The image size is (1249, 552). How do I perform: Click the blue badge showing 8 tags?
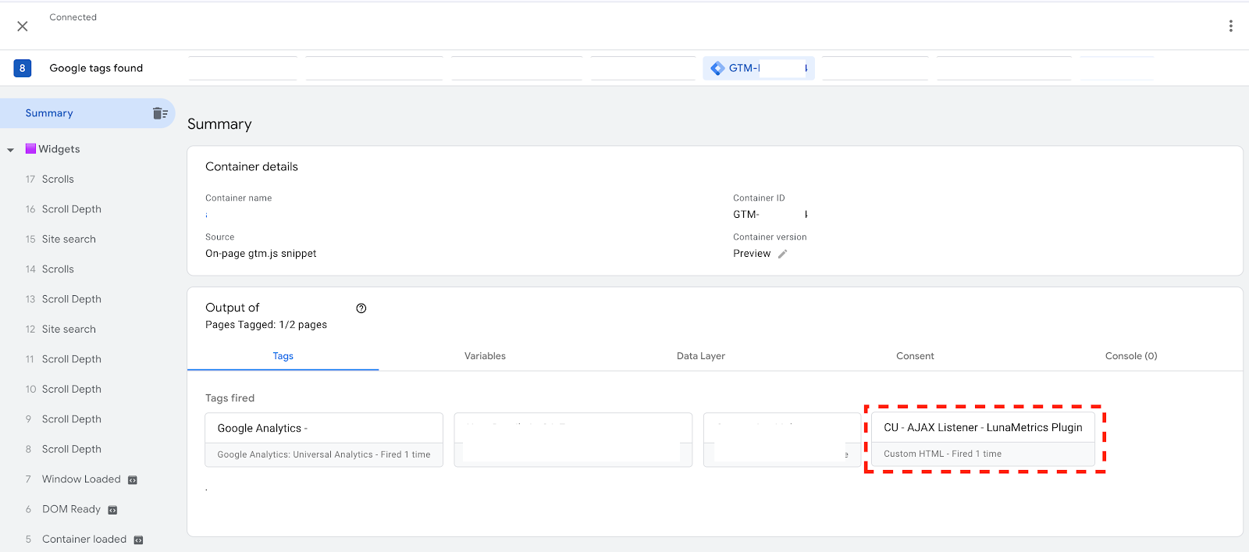23,69
